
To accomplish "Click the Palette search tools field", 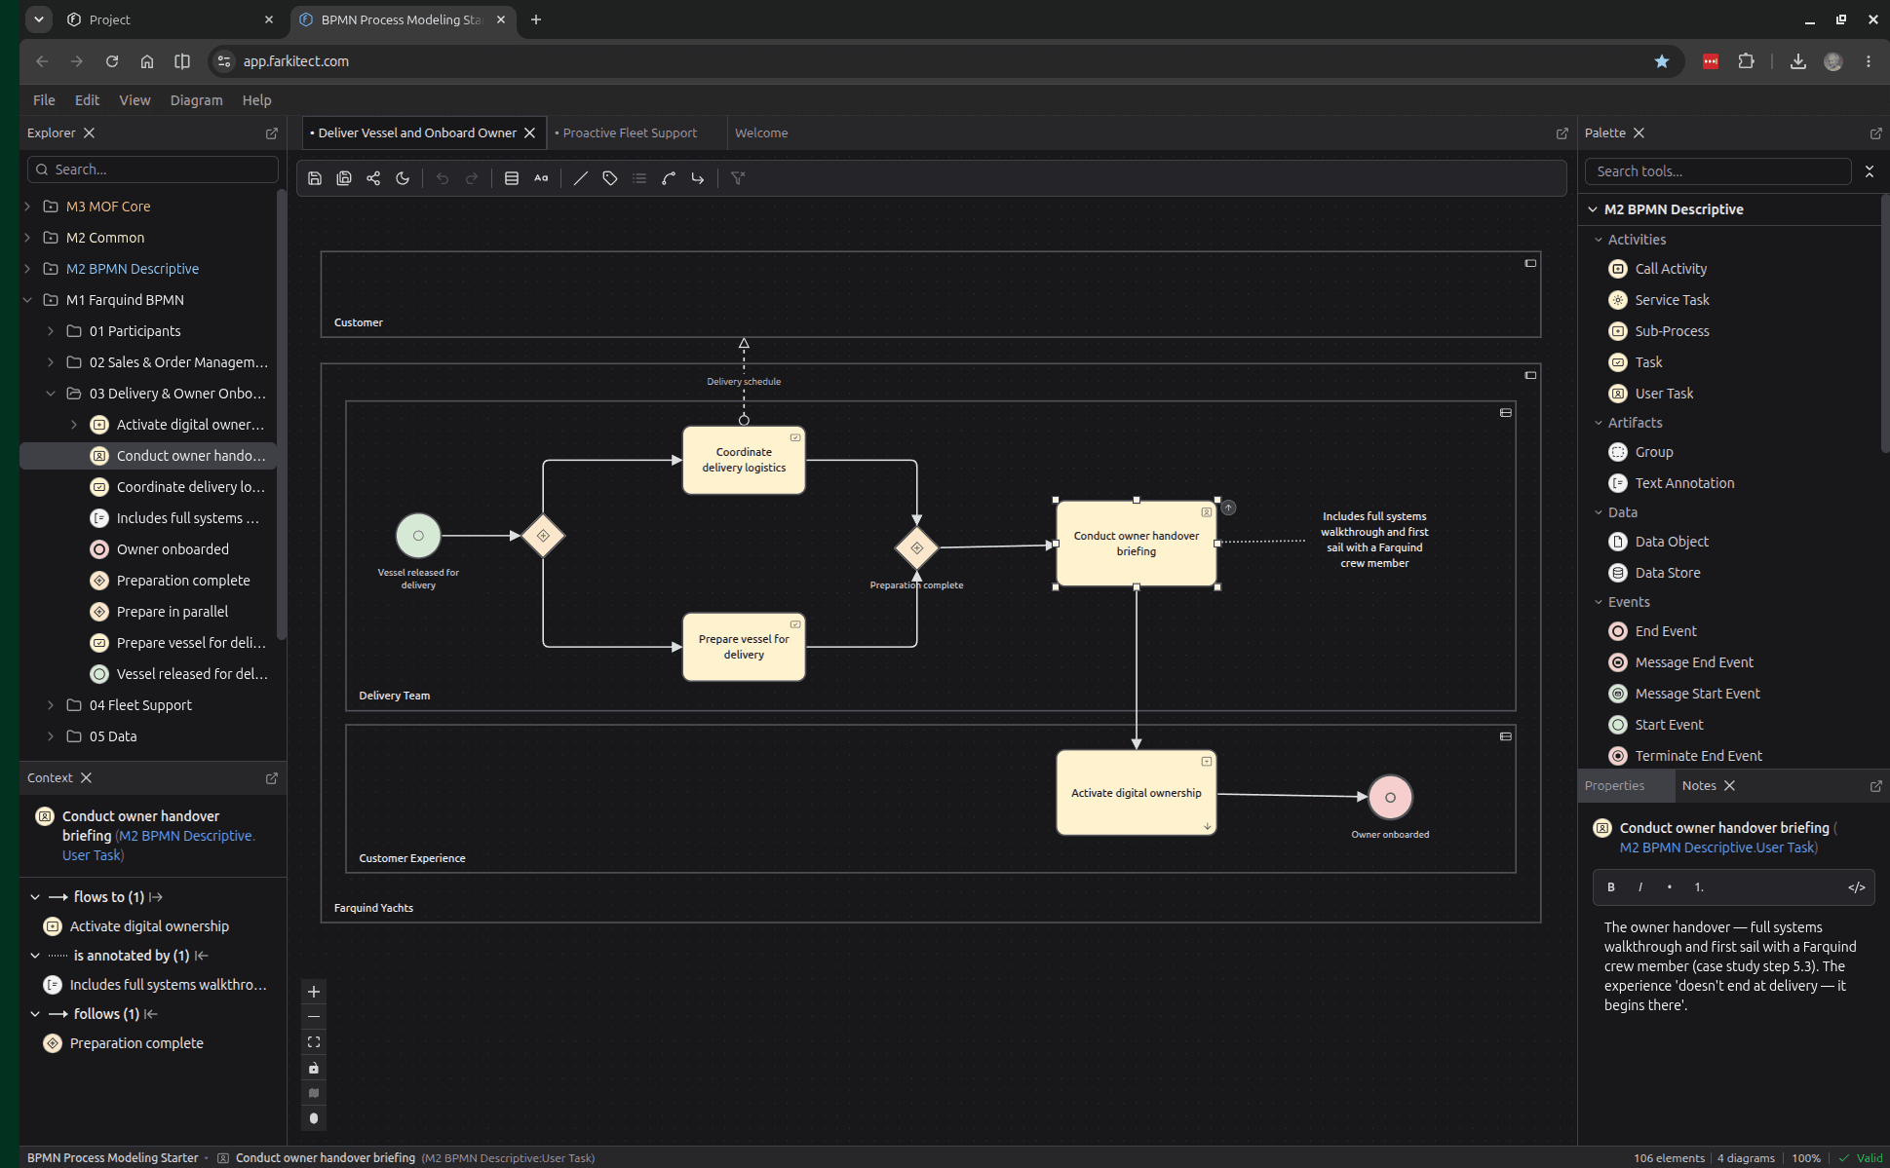I will [x=1717, y=171].
